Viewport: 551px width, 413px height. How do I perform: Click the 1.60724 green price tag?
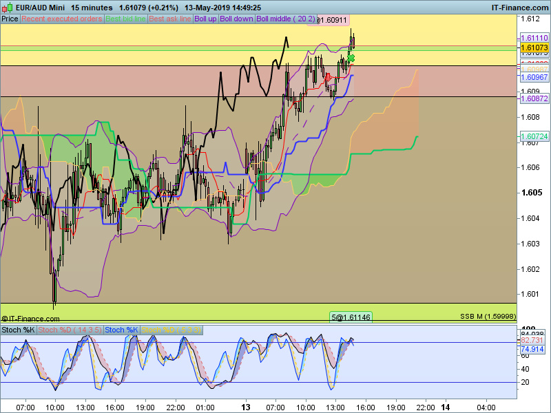coord(534,136)
